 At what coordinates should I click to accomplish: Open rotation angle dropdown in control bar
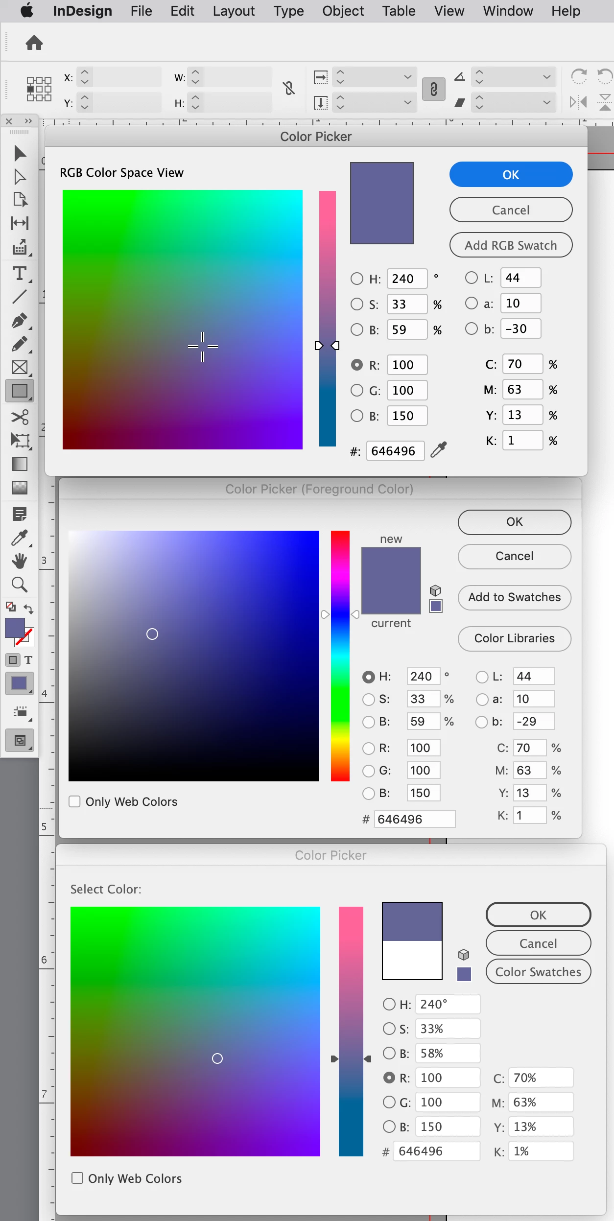point(546,77)
